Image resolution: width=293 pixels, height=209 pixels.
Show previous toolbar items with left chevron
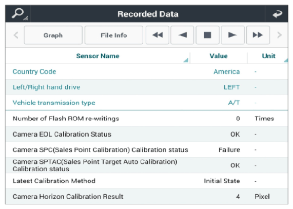tap(16, 35)
